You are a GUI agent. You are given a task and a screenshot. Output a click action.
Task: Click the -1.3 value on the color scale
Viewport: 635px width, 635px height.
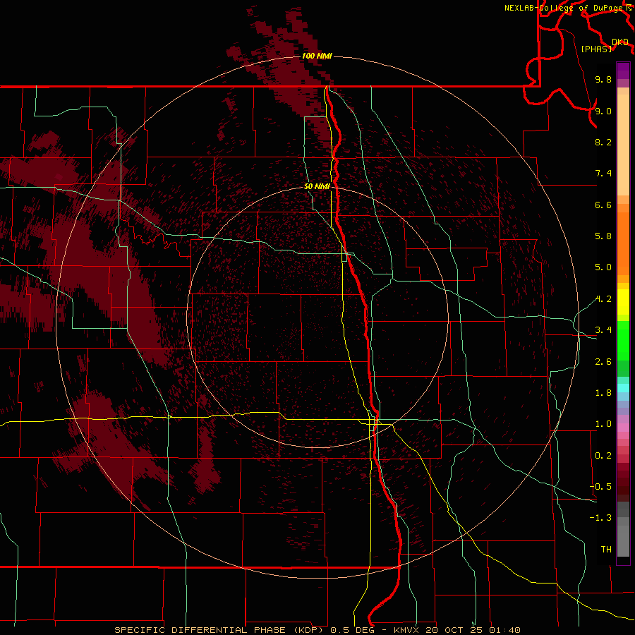coord(600,518)
